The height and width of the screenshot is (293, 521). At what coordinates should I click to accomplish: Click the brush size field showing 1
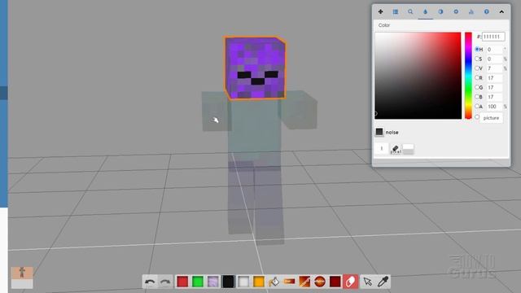click(x=382, y=148)
